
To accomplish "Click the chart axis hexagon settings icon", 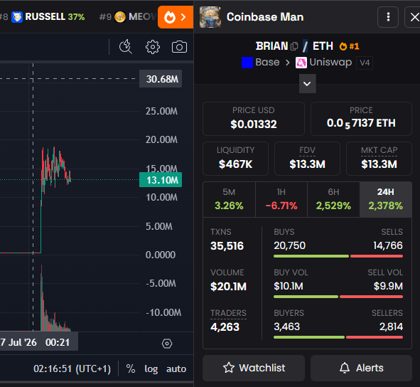I will (167, 344).
